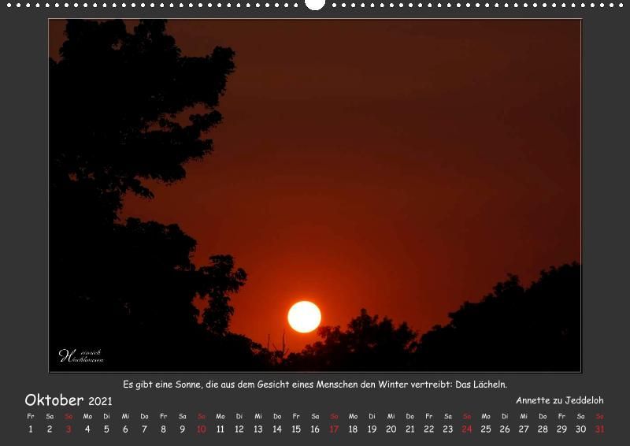Select date 28 in the calendar row

tap(543, 429)
